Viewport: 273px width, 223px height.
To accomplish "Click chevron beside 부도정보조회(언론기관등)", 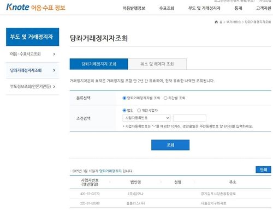I will pos(54,87).
